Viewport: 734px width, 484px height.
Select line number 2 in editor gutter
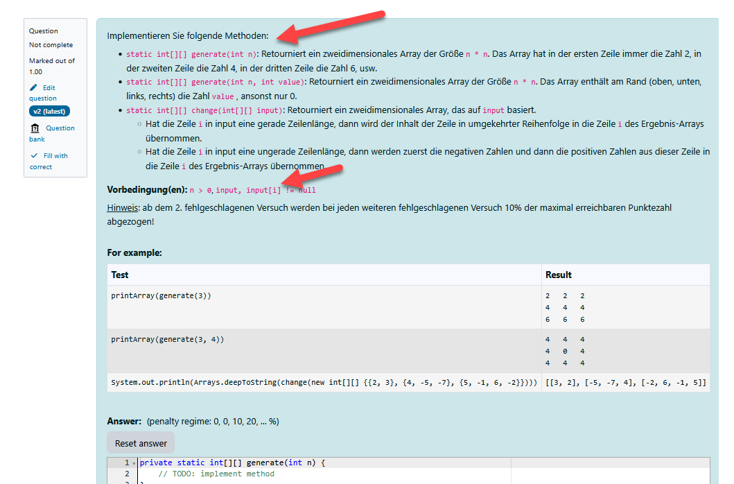tap(126, 474)
